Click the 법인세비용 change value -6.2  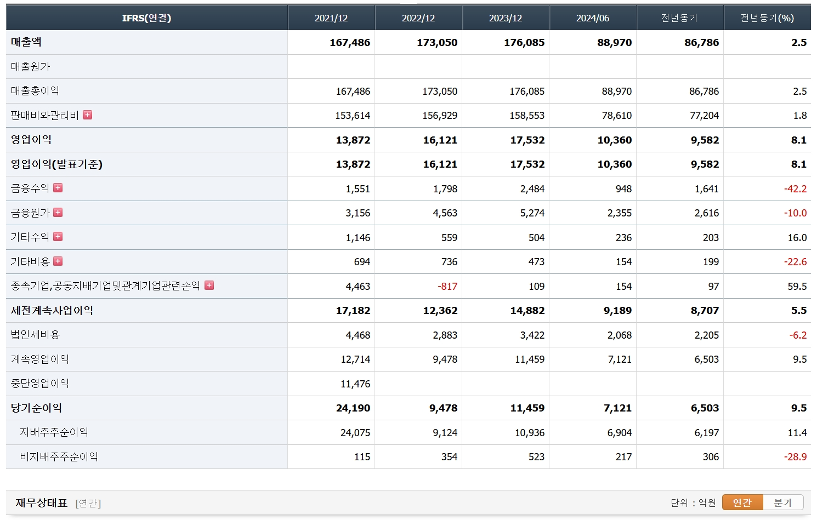click(798, 335)
